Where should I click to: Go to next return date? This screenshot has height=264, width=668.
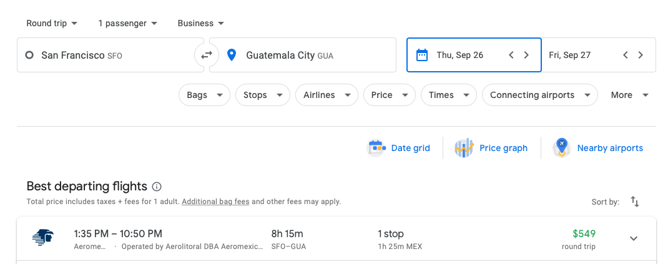coord(641,55)
